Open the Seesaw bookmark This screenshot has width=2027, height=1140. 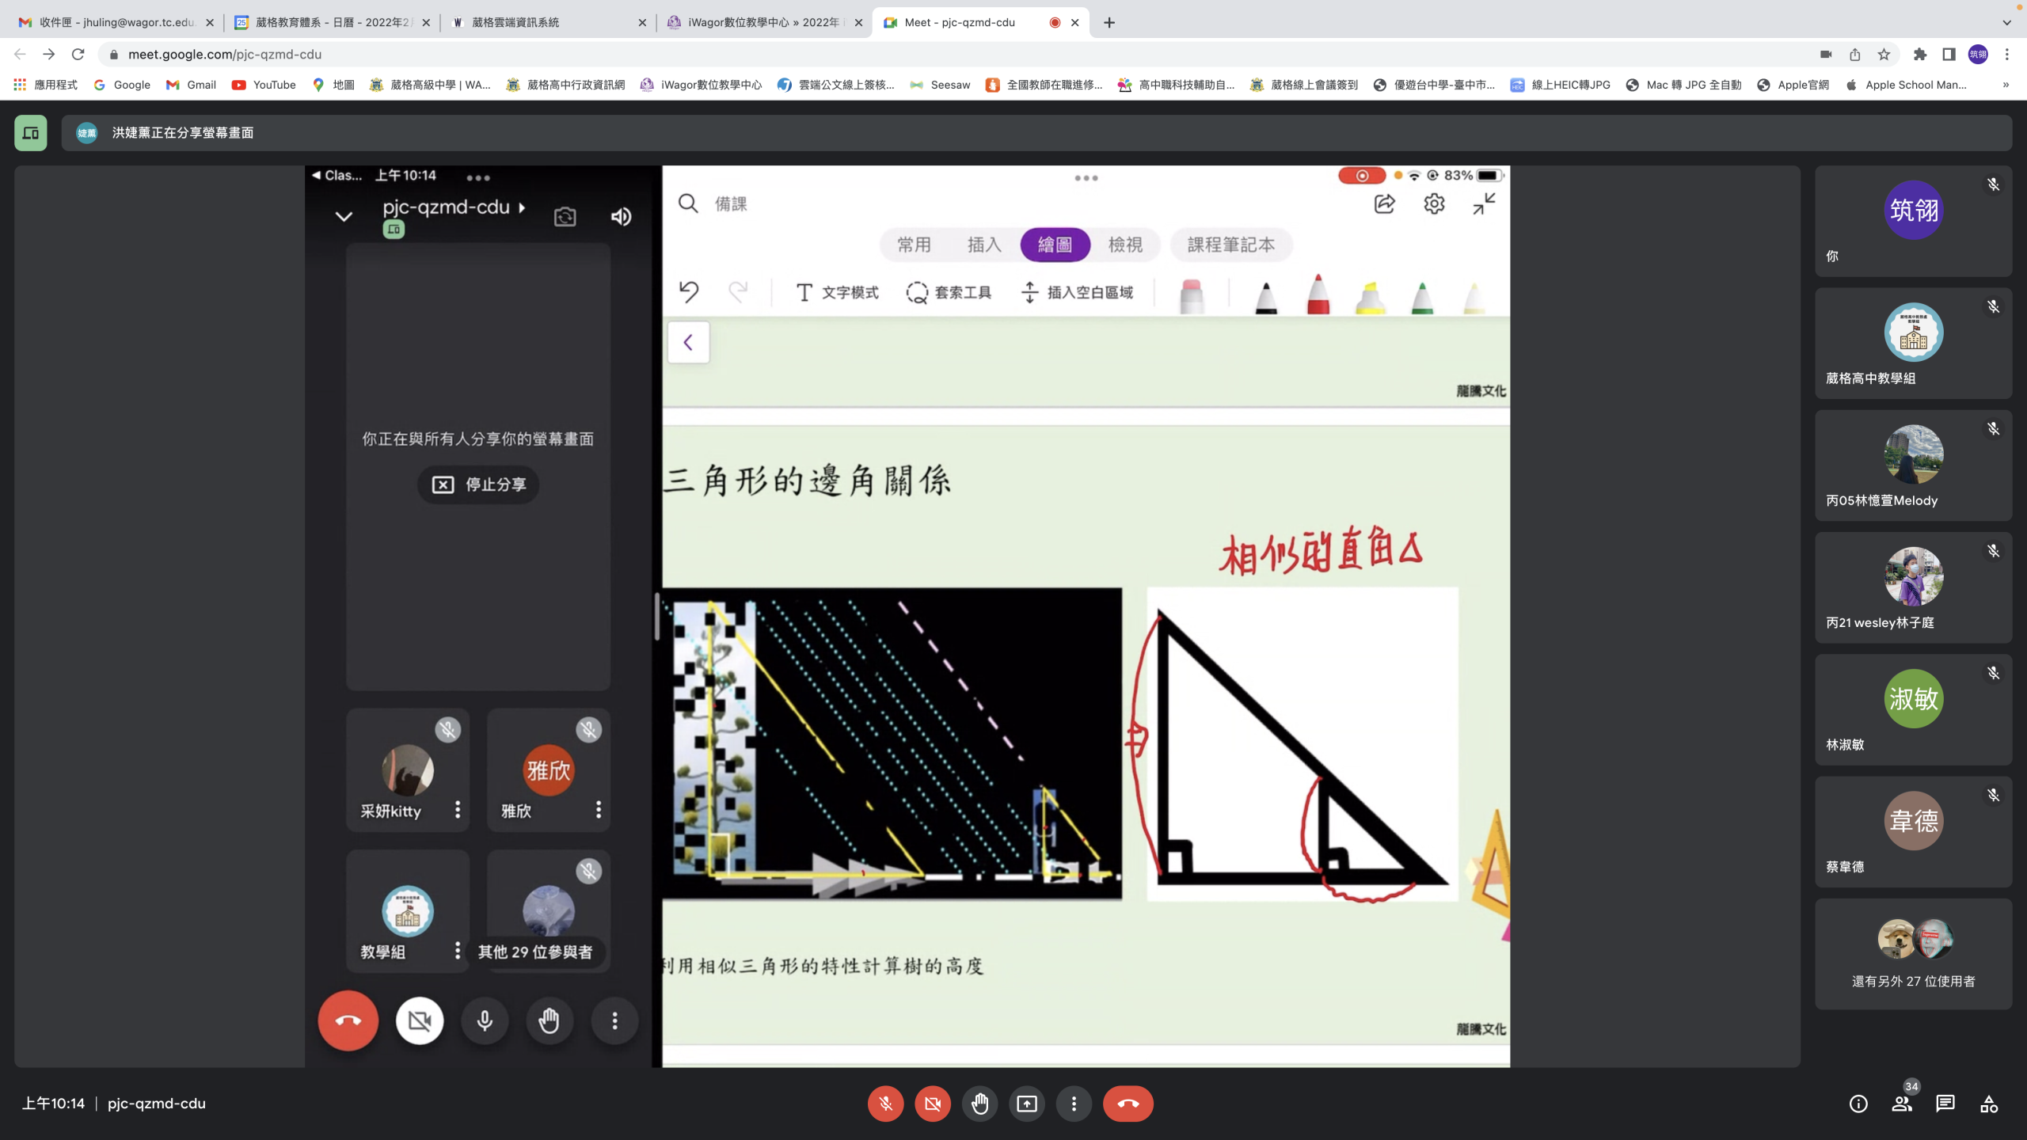coord(941,85)
